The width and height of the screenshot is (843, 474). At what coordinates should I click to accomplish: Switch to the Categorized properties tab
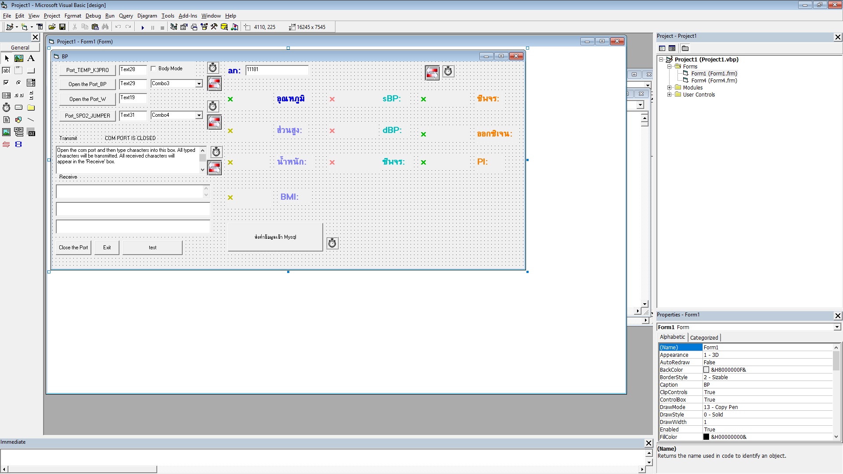click(x=704, y=338)
